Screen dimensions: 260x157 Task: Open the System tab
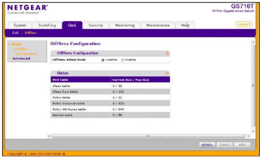click(x=20, y=25)
